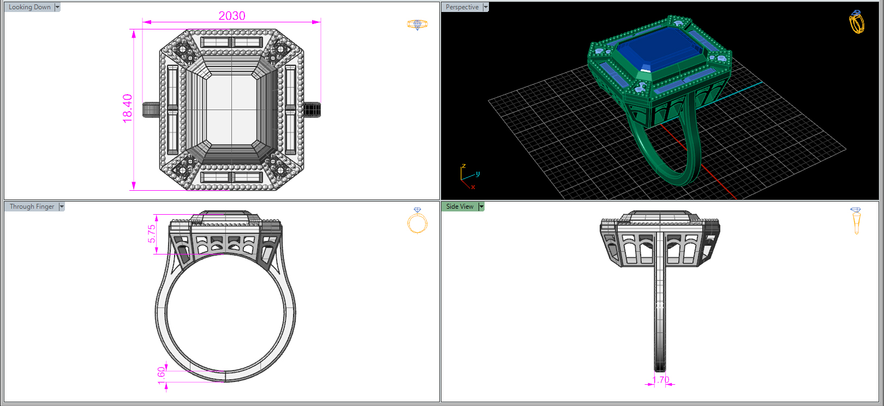Select the Side View viewport title
Screen dimensions: 884x406
(460, 207)
